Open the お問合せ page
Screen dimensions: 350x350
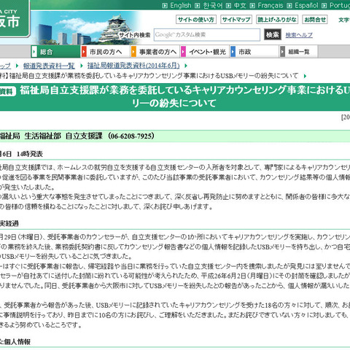tap(315, 20)
